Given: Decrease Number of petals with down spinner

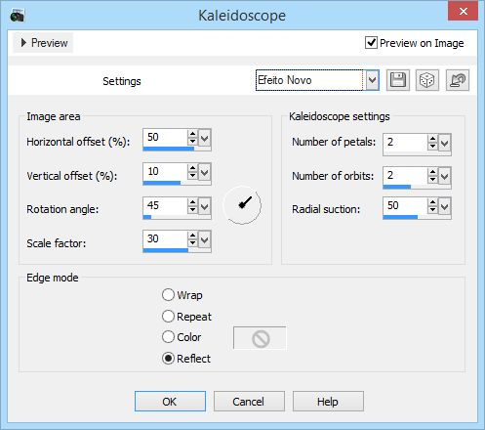Looking at the screenshot, I should tap(432, 146).
